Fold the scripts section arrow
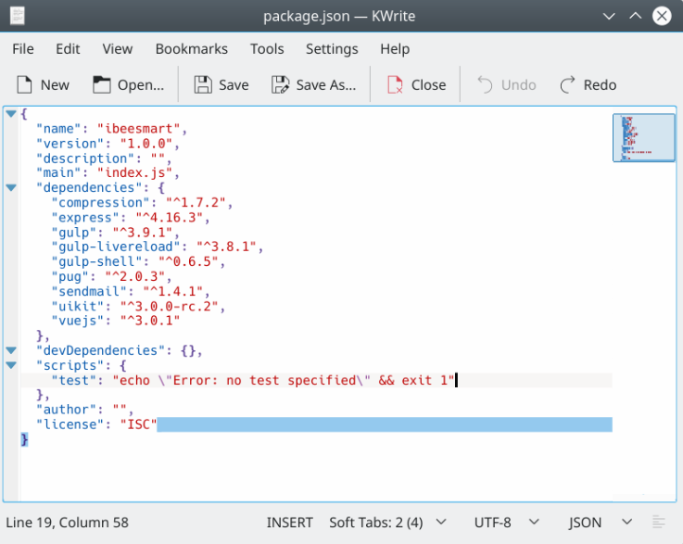The width and height of the screenshot is (683, 544). [11, 365]
